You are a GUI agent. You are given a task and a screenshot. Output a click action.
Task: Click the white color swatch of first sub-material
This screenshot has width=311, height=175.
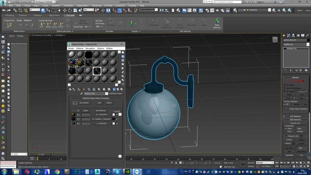[x=114, y=115]
